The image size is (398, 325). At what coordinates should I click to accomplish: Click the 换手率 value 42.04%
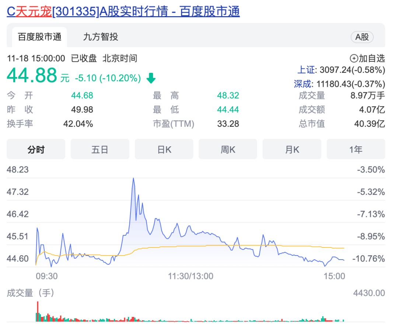[x=78, y=124]
